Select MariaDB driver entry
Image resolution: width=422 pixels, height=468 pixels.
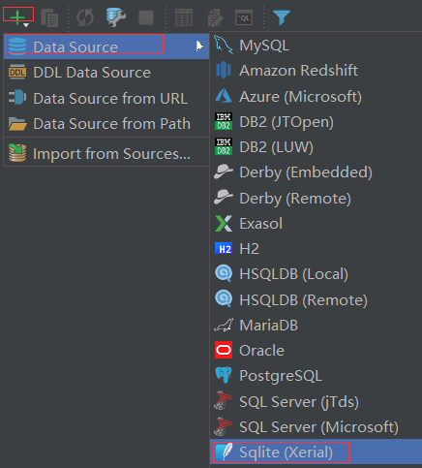click(x=316, y=326)
